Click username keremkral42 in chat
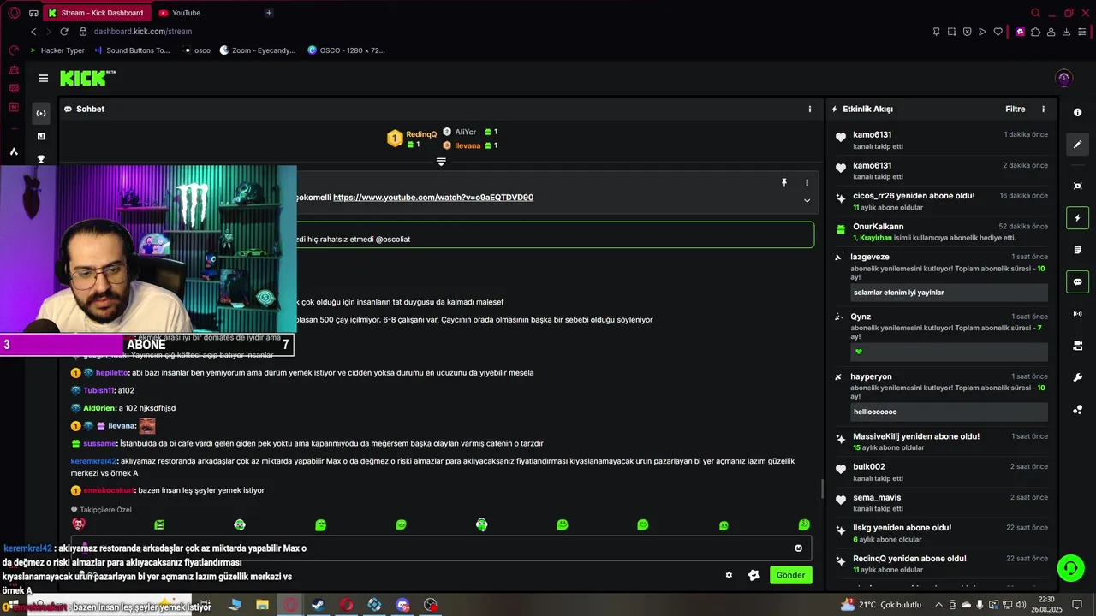The width and height of the screenshot is (1096, 616). tap(93, 461)
